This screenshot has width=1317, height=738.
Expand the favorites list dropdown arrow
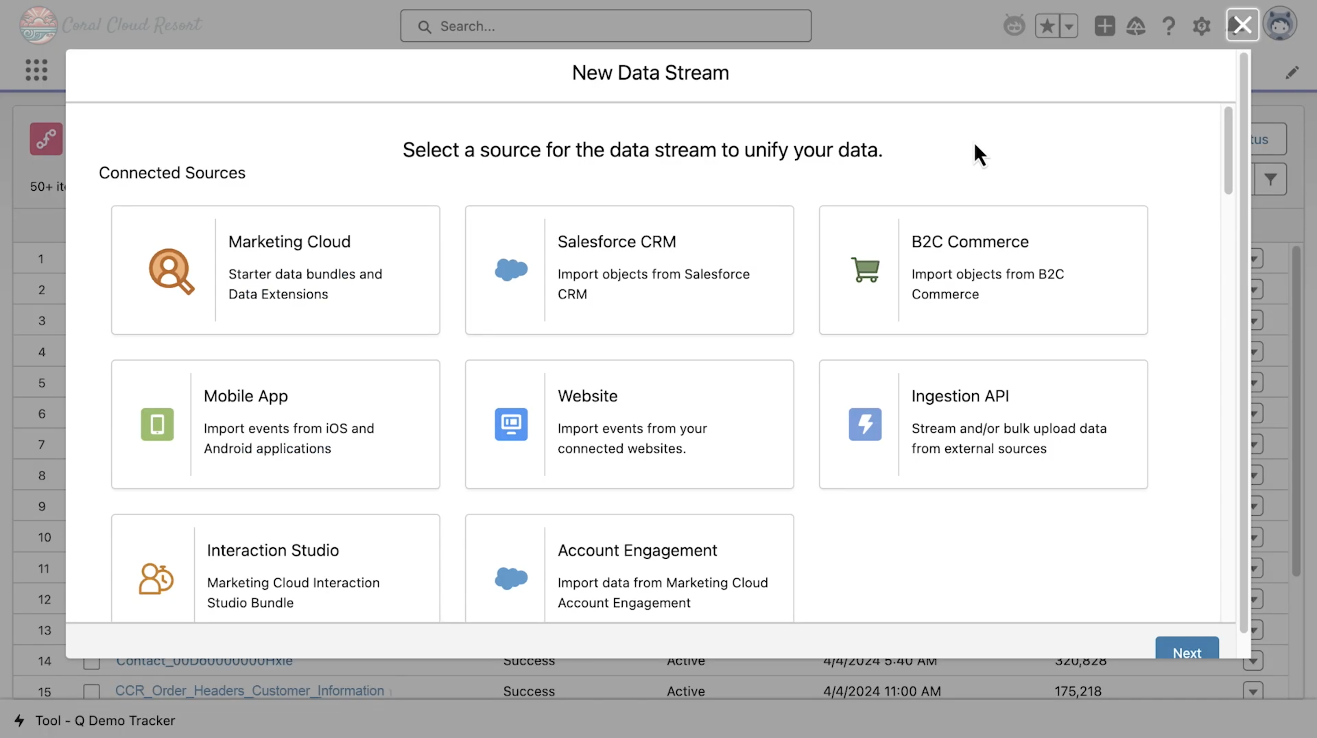point(1069,26)
